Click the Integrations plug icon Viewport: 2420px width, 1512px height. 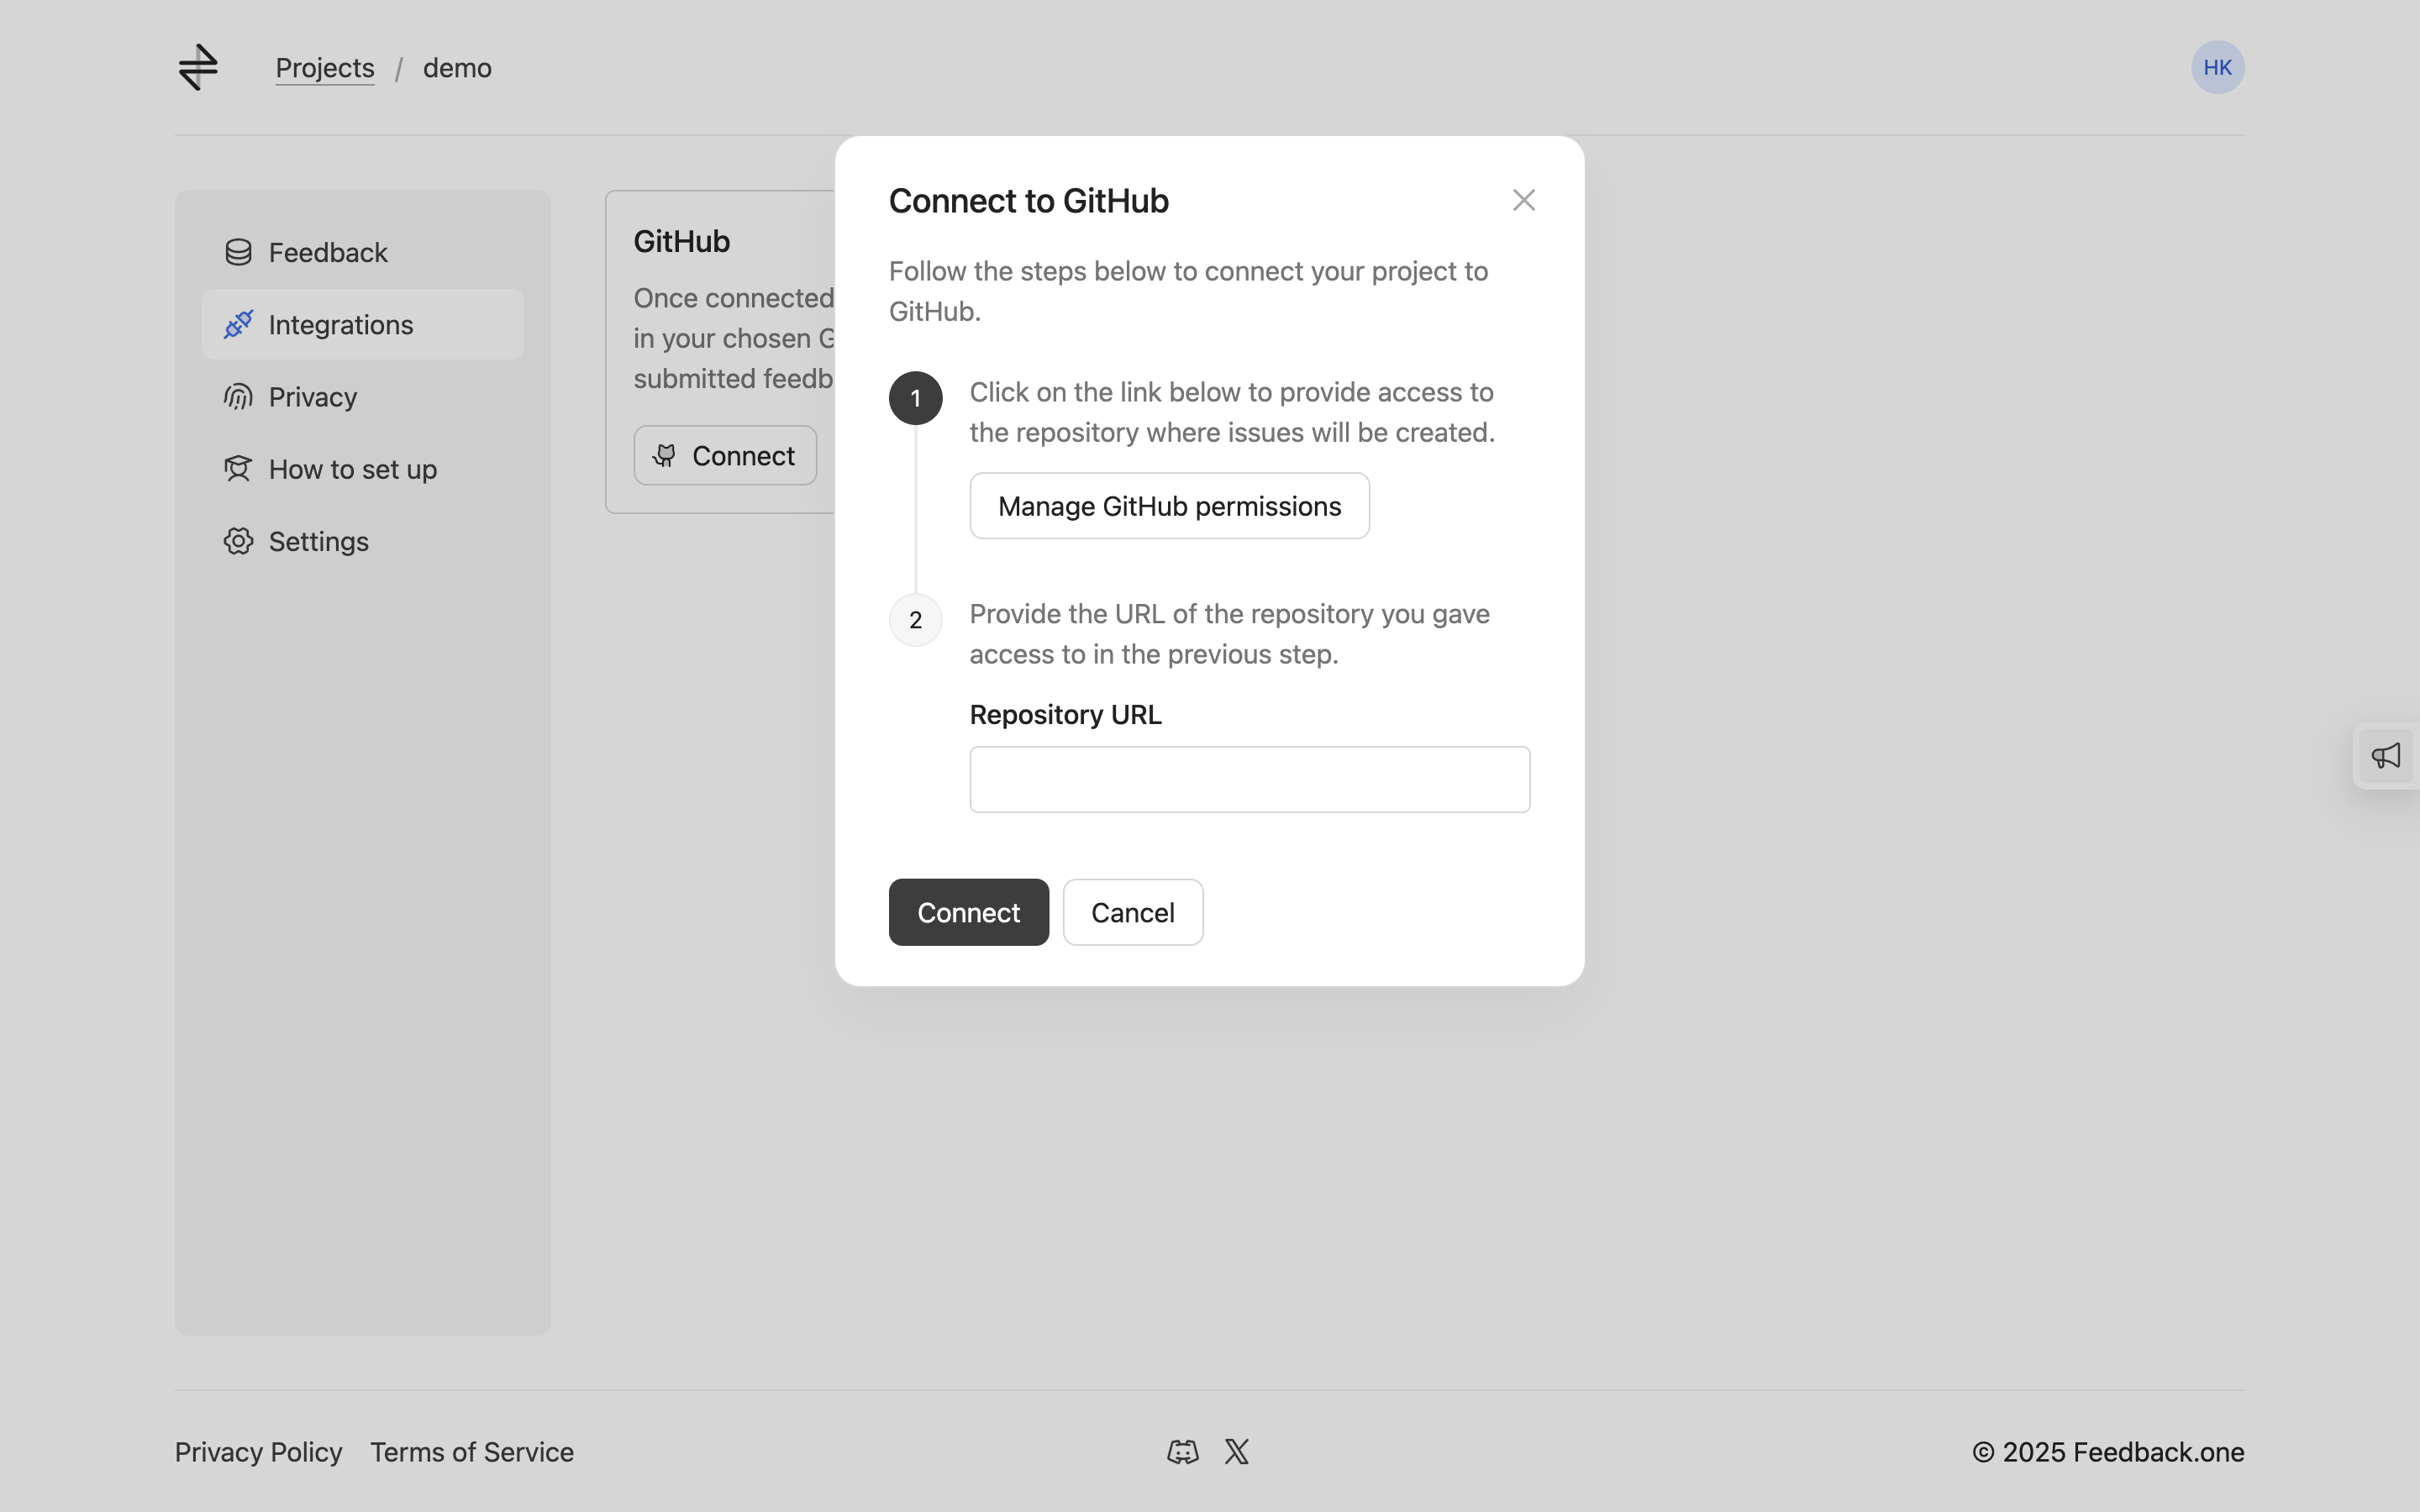click(x=238, y=324)
